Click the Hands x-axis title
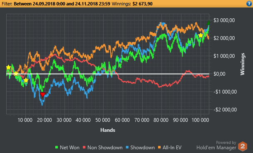 click(x=108, y=130)
